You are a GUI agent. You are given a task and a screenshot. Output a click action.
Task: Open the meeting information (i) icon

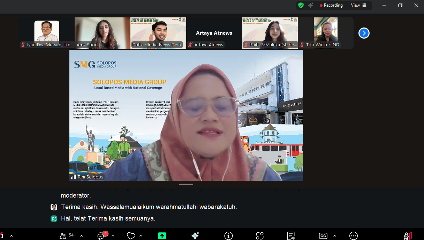click(x=228, y=236)
